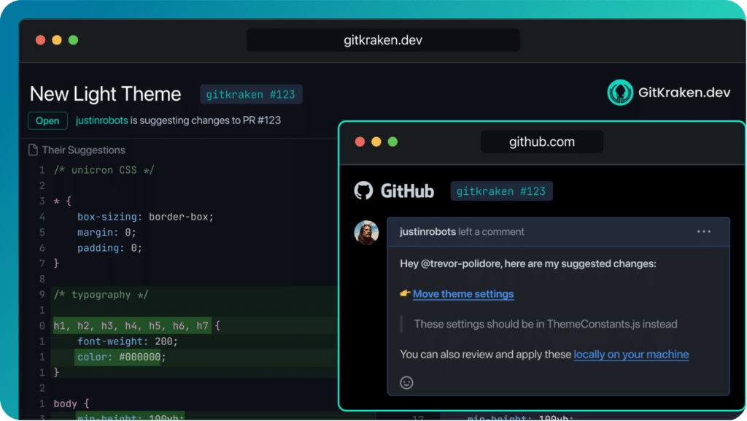Click the "/* typography */" comment line
Viewport: 747px width, 421px height.
tap(101, 295)
